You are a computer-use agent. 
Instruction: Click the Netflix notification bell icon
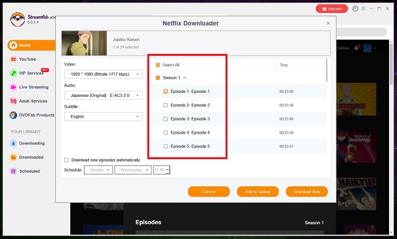coord(356,48)
